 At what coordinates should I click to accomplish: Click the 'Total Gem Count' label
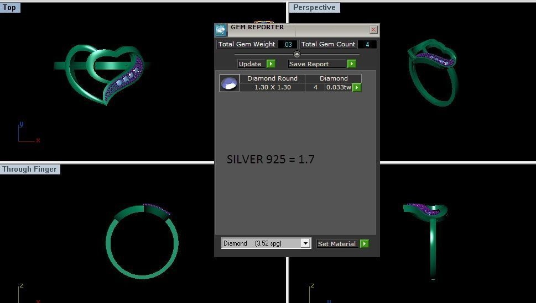[x=328, y=44]
